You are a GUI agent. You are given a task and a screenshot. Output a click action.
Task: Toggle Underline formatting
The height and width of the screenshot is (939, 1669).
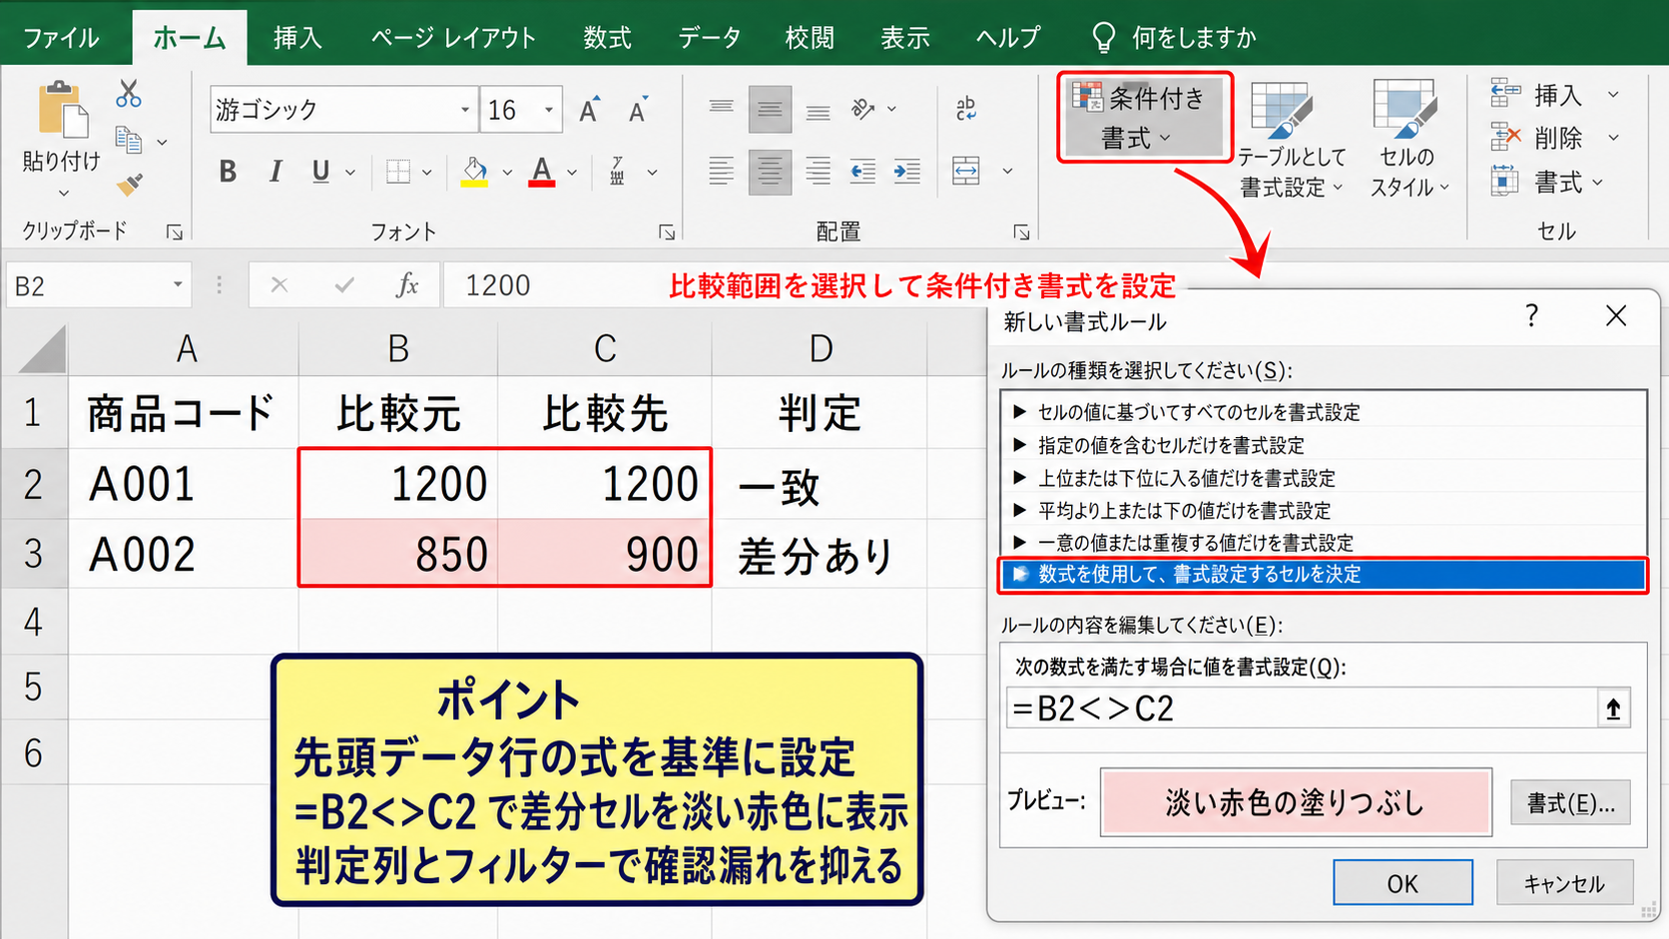[x=320, y=172]
